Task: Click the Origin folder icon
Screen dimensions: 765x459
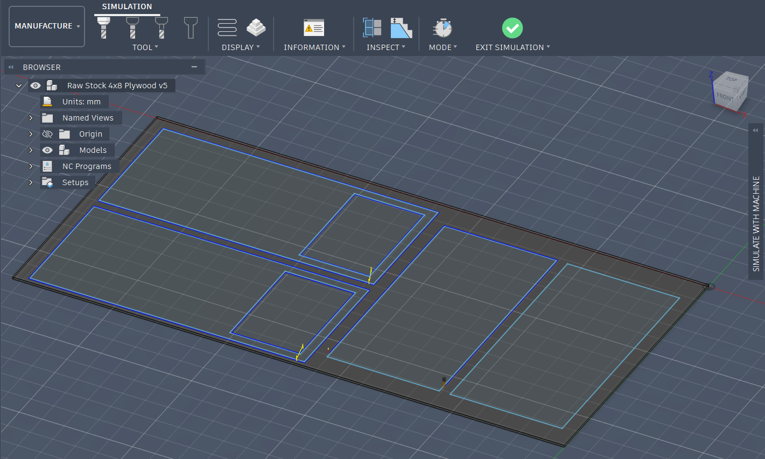Action: [x=65, y=134]
